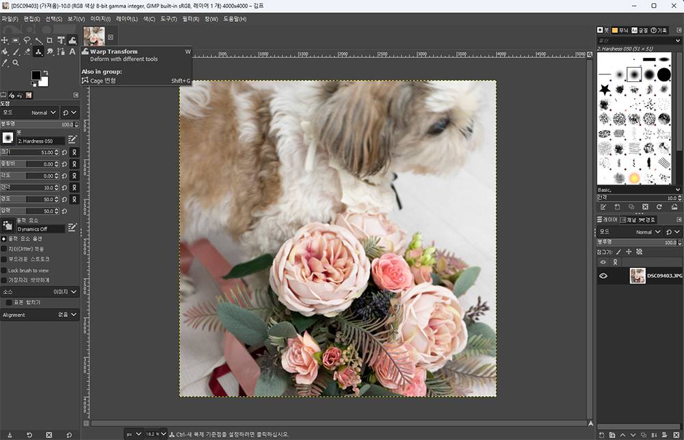Enable the Lock brush to view checkbox
This screenshot has width=684, height=440.
click(x=5, y=271)
